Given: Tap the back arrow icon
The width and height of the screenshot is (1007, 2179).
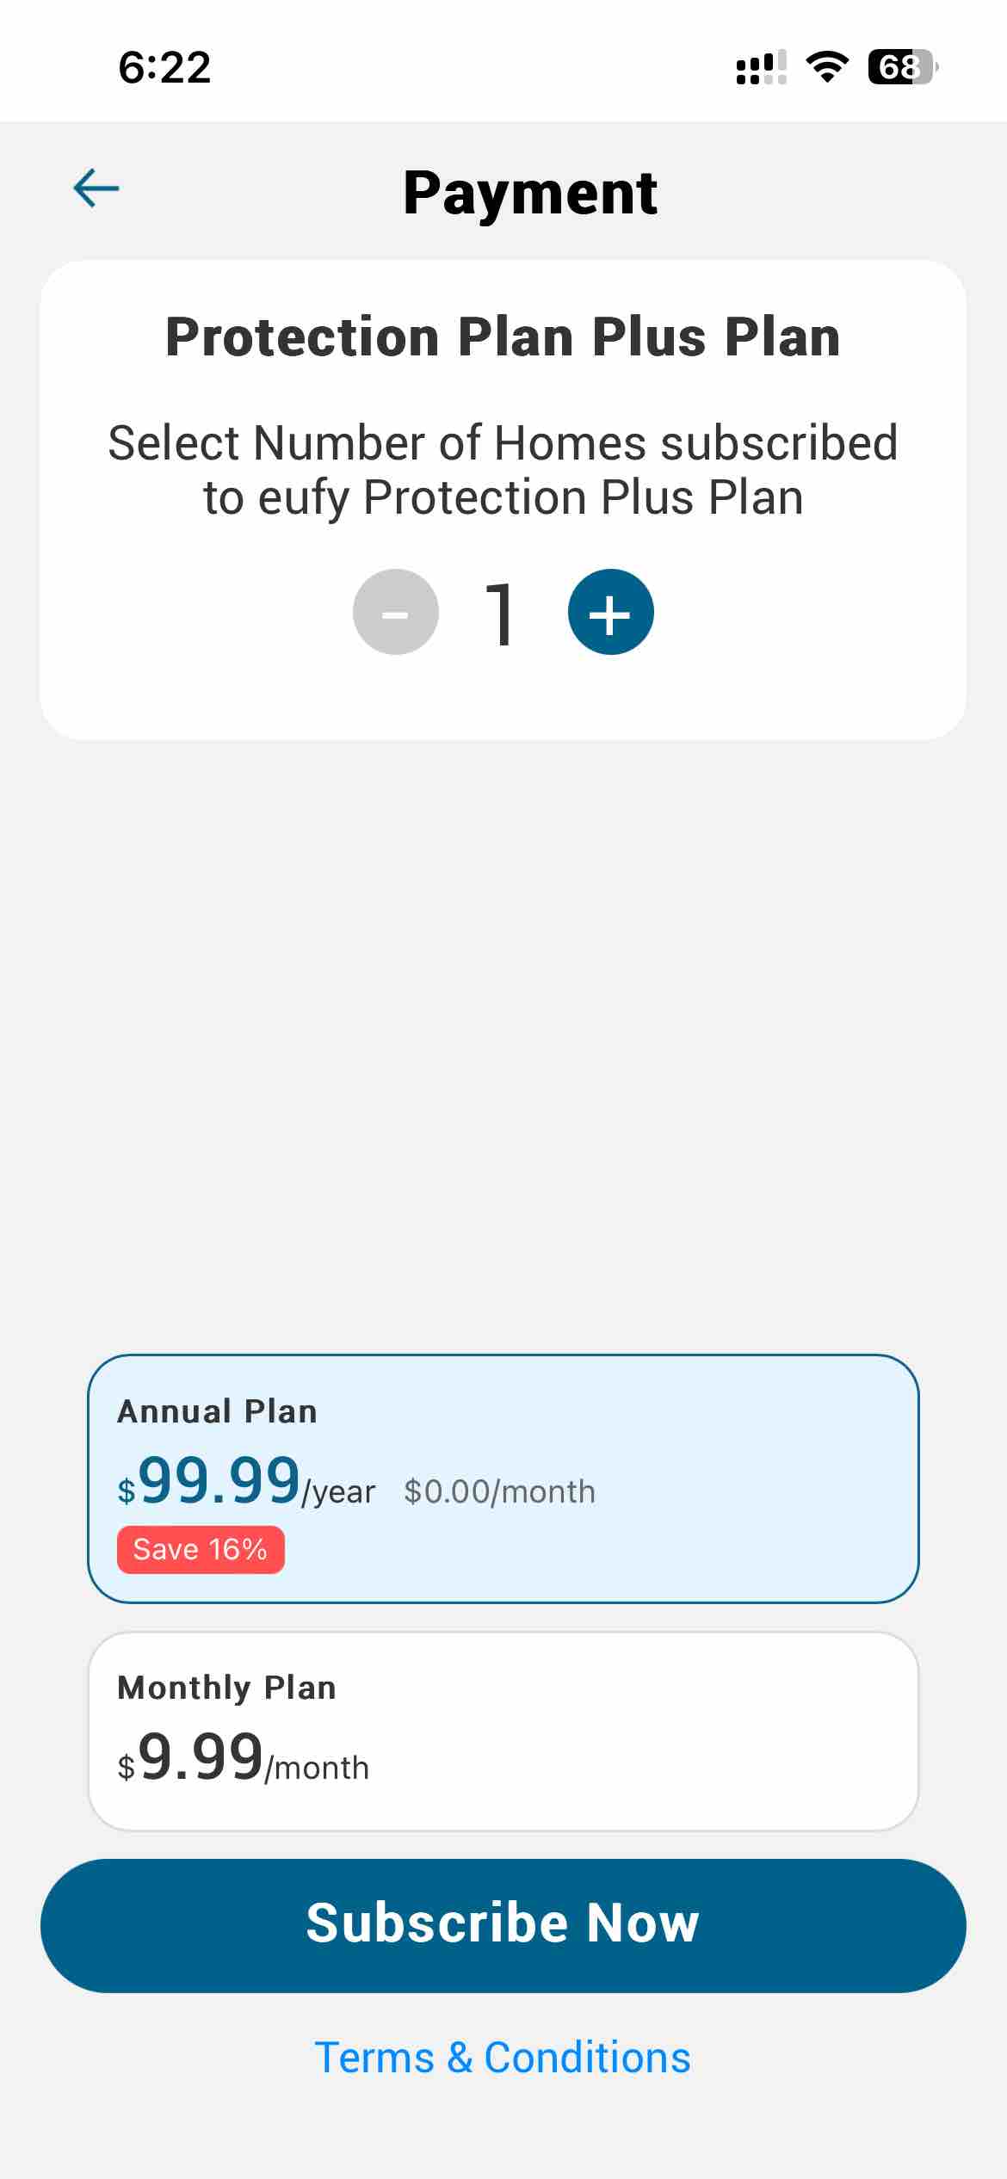Looking at the screenshot, I should (x=96, y=188).
